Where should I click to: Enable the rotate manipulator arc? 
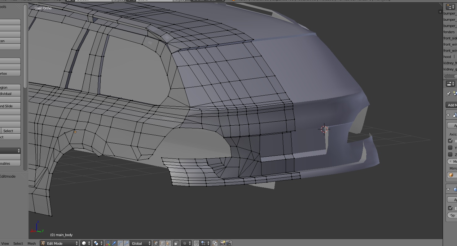pos(120,243)
